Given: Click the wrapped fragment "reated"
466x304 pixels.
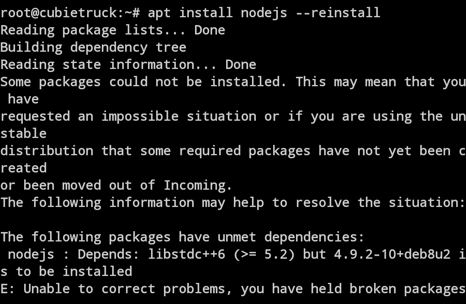Looking at the screenshot, I should (x=23, y=168).
